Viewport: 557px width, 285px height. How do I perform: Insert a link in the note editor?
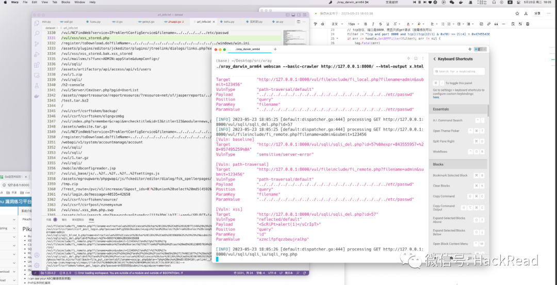[488, 24]
